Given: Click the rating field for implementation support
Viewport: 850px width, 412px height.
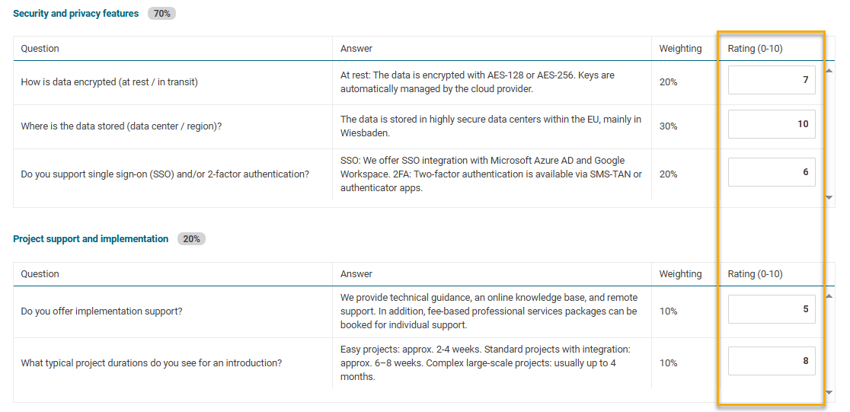Looking at the screenshot, I should [x=771, y=309].
